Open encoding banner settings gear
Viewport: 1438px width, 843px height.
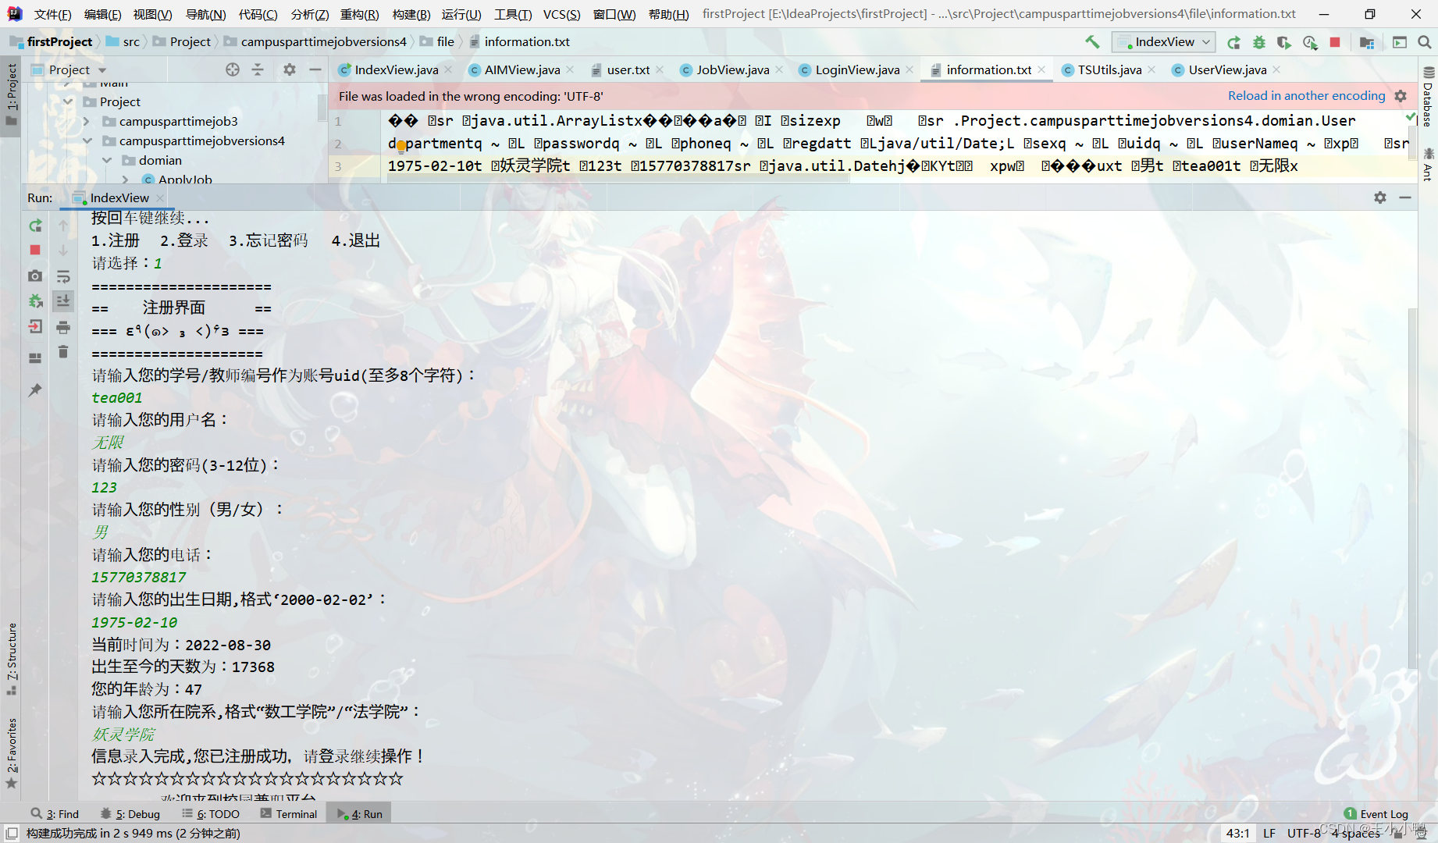[1401, 96]
